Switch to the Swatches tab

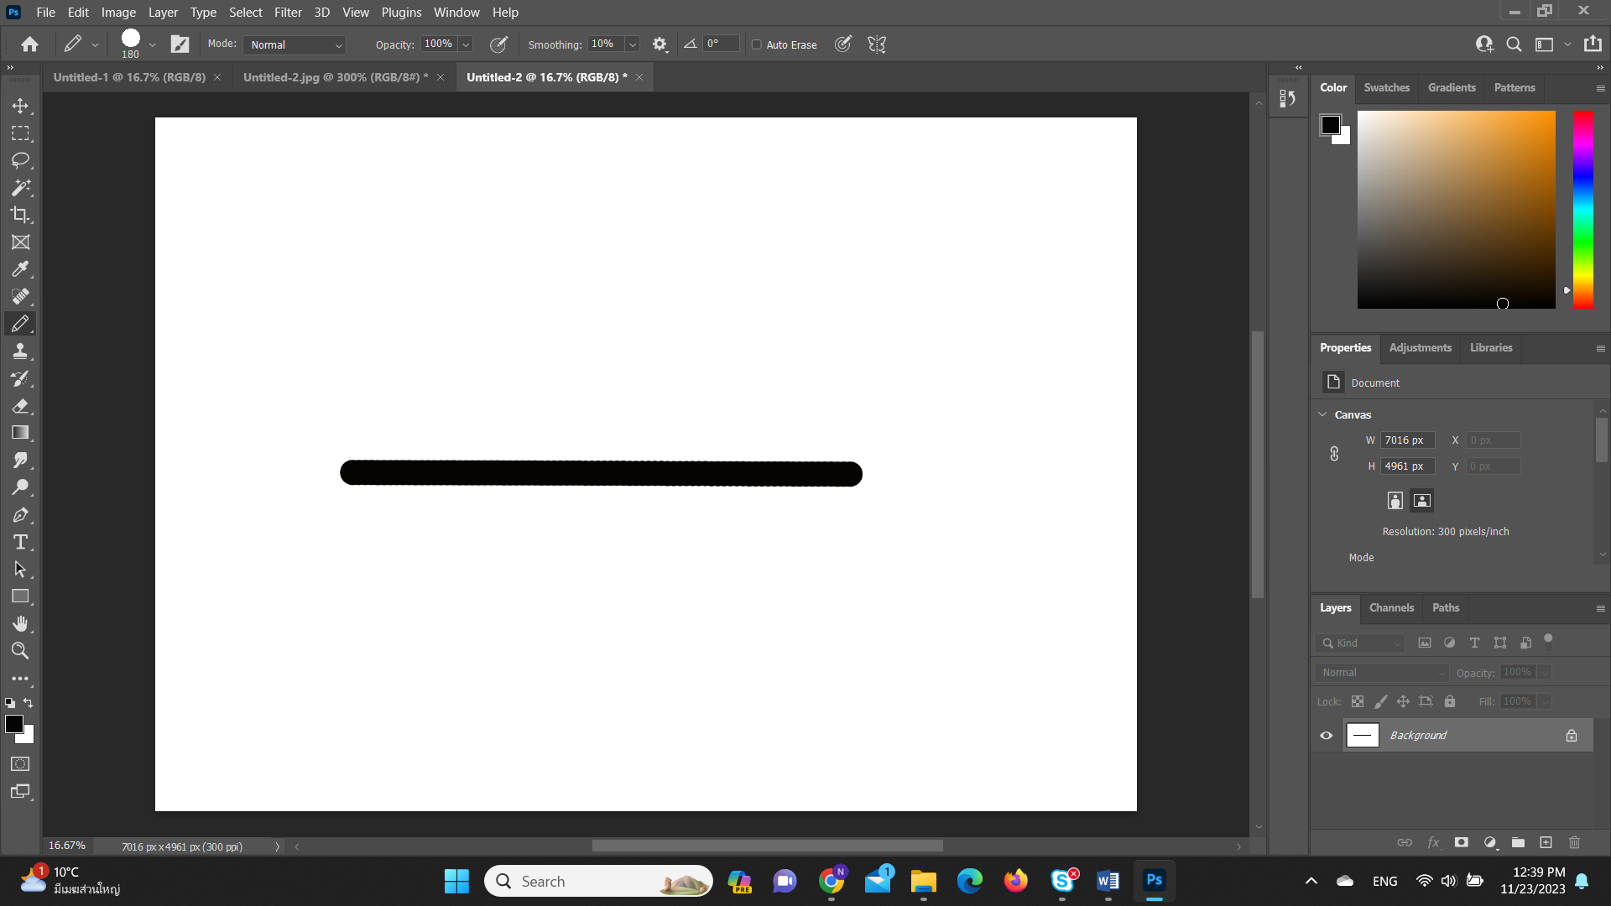[1386, 87]
